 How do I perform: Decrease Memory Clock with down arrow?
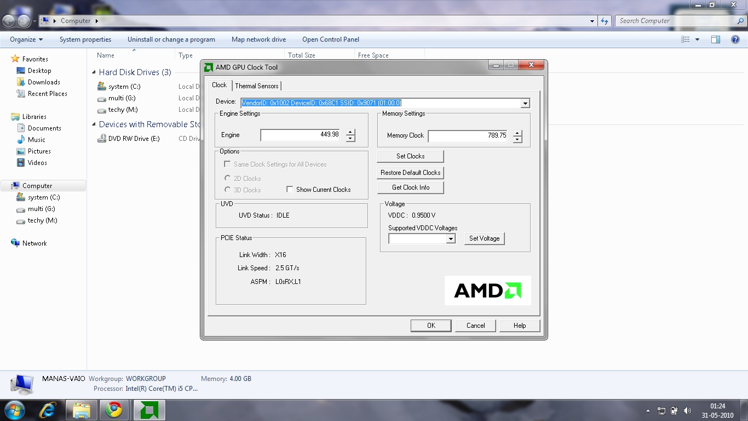point(517,139)
